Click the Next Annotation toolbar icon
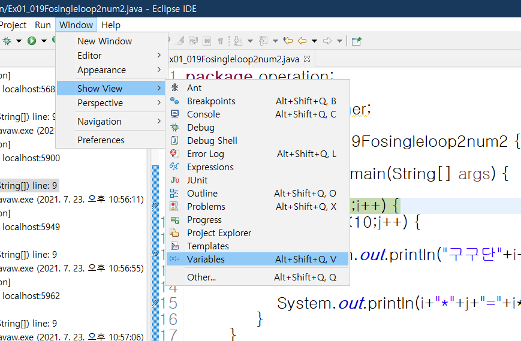The height and width of the screenshot is (341, 521). [238, 41]
